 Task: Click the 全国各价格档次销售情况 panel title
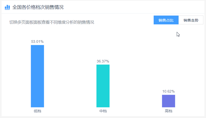coord(38,7)
